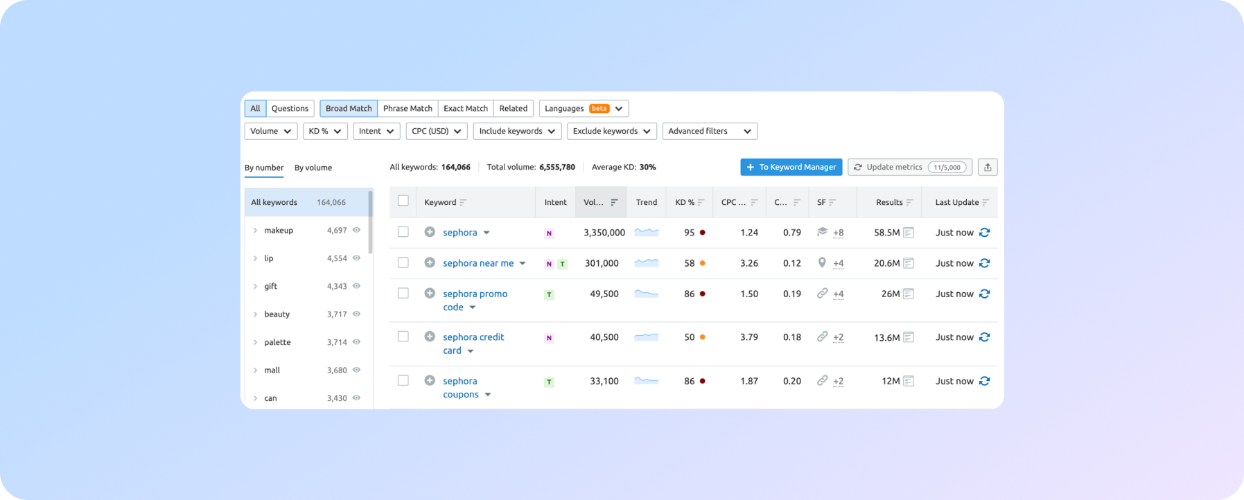Click the local pin SERP feature icon
1244x500 pixels.
(x=822, y=262)
